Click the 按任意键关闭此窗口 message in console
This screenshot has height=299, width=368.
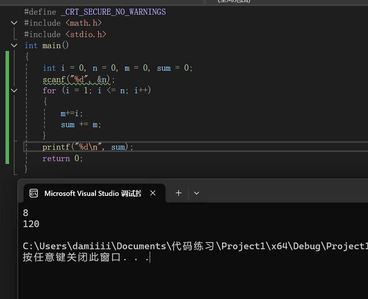(86, 257)
